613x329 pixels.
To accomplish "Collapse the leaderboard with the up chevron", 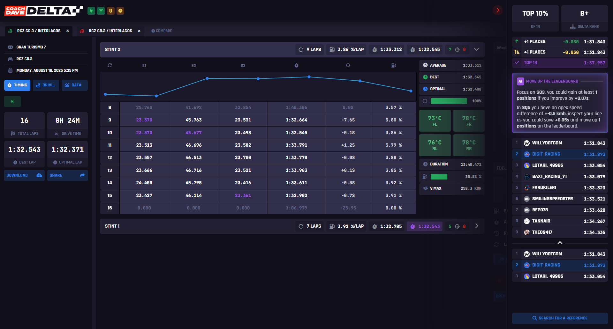I will (560, 243).
